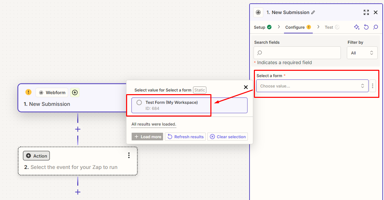Click the 'Select a form' field label

[269, 76]
